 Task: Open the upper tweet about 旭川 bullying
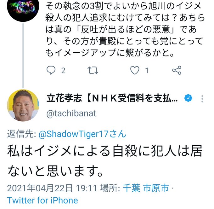125,29
